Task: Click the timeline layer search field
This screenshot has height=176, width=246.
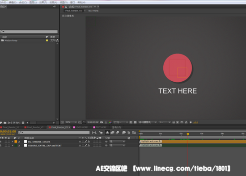Action: [x=54, y=133]
